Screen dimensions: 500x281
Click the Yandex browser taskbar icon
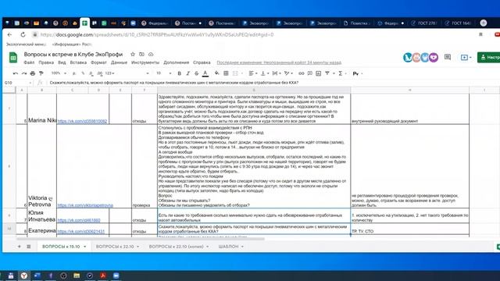click(24, 276)
